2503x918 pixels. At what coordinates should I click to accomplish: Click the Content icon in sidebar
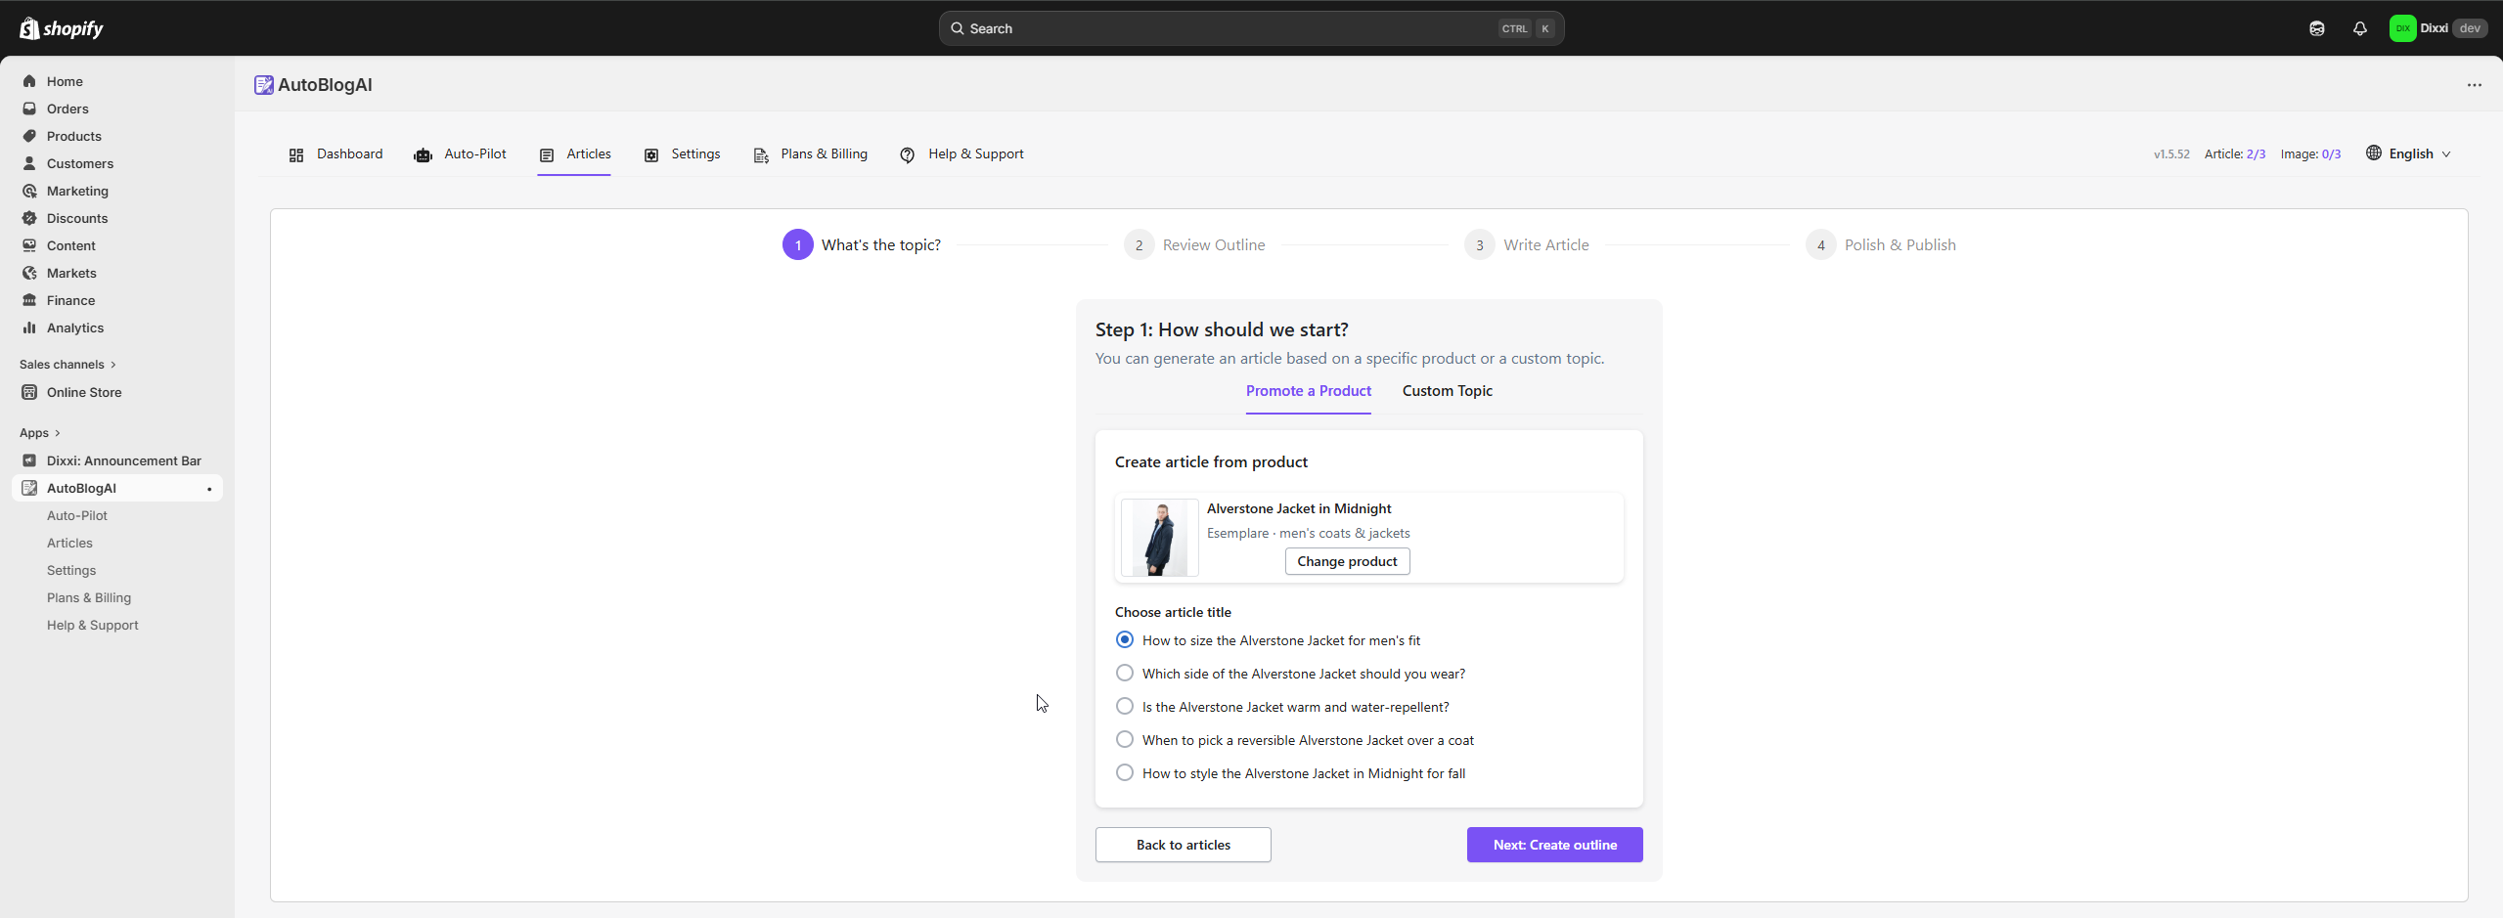click(29, 245)
